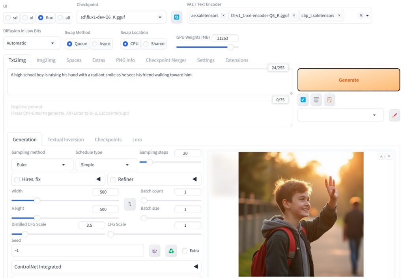The image size is (404, 278).
Task: Switch to the Img2img tab
Action: (x=46, y=60)
